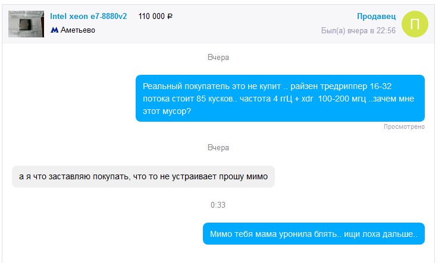Select the seller's gray reply message

(x=143, y=176)
